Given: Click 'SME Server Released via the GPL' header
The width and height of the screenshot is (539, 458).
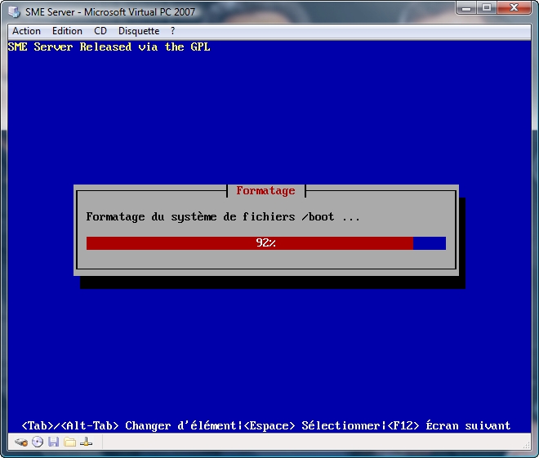Looking at the screenshot, I should coord(109,47).
